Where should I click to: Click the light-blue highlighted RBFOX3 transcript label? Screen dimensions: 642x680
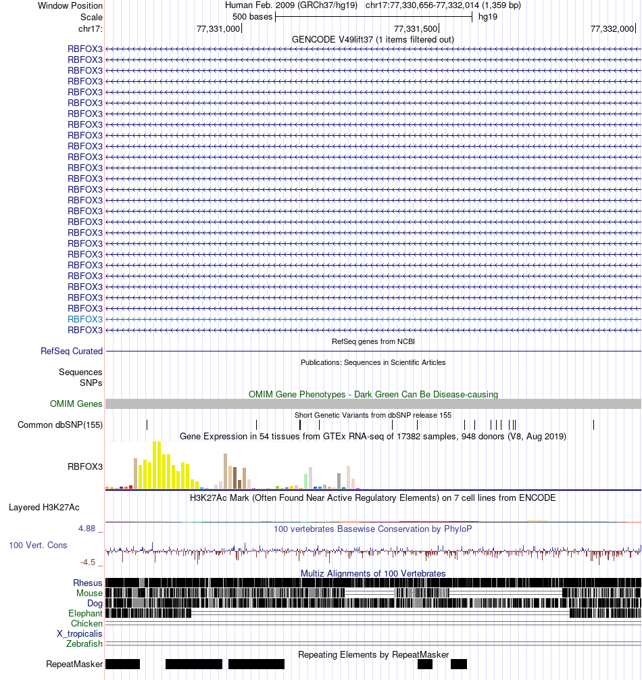coord(85,319)
